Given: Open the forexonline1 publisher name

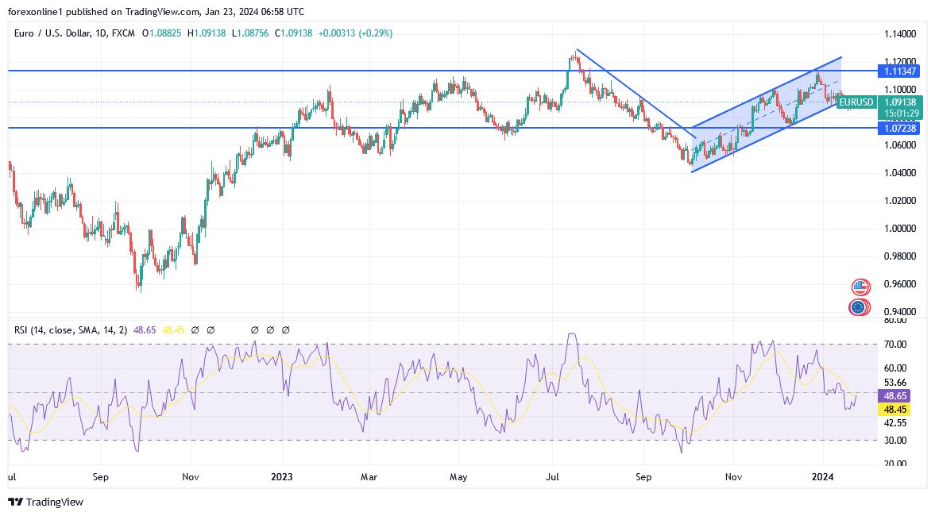Looking at the screenshot, I should click(x=40, y=12).
